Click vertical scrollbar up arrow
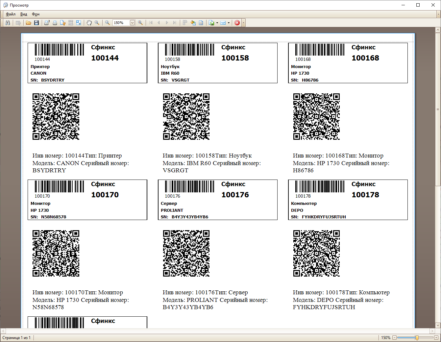The image size is (441, 342). coord(438,30)
